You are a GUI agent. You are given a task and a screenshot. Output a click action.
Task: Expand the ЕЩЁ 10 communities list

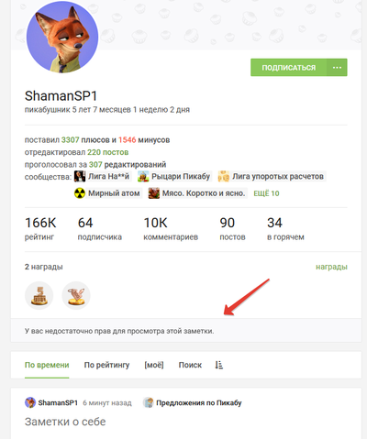click(x=266, y=193)
